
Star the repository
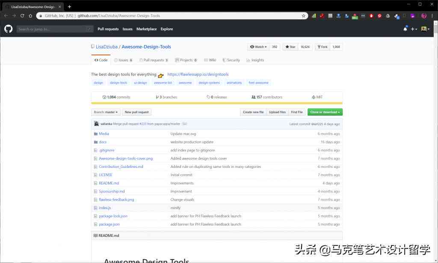click(290, 47)
